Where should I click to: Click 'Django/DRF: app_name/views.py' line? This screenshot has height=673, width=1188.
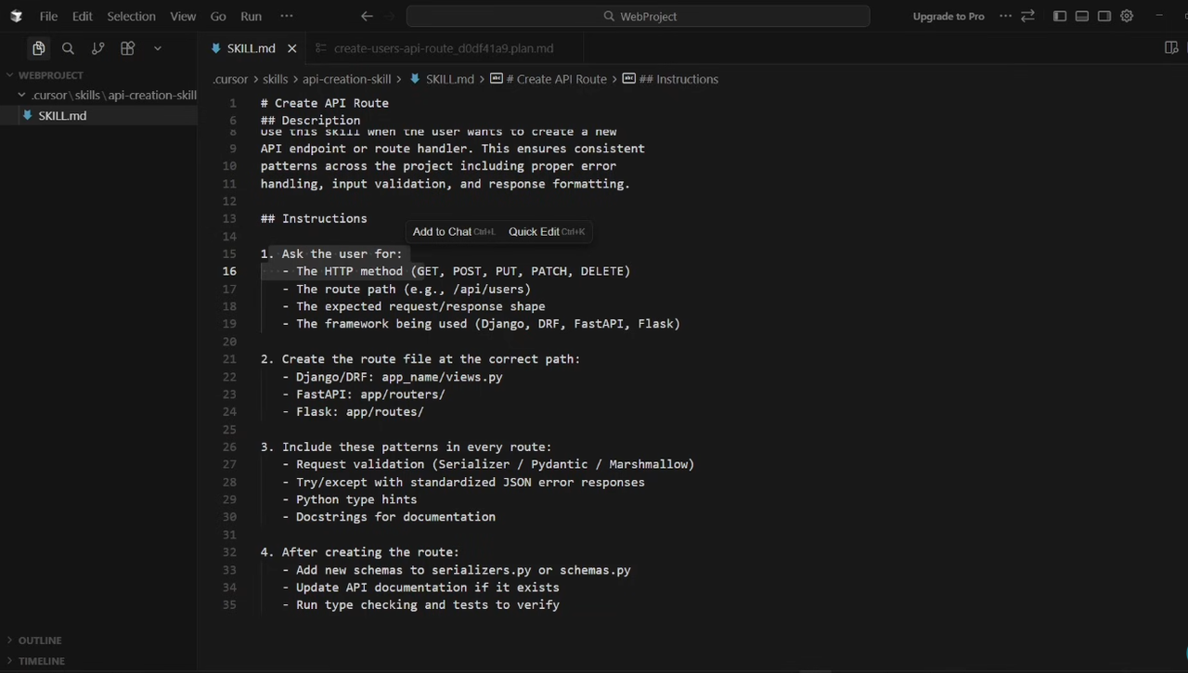(x=393, y=377)
